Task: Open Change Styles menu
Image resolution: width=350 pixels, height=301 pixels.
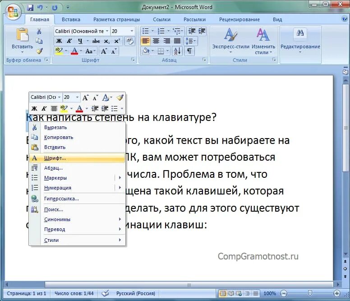Action: 263,41
